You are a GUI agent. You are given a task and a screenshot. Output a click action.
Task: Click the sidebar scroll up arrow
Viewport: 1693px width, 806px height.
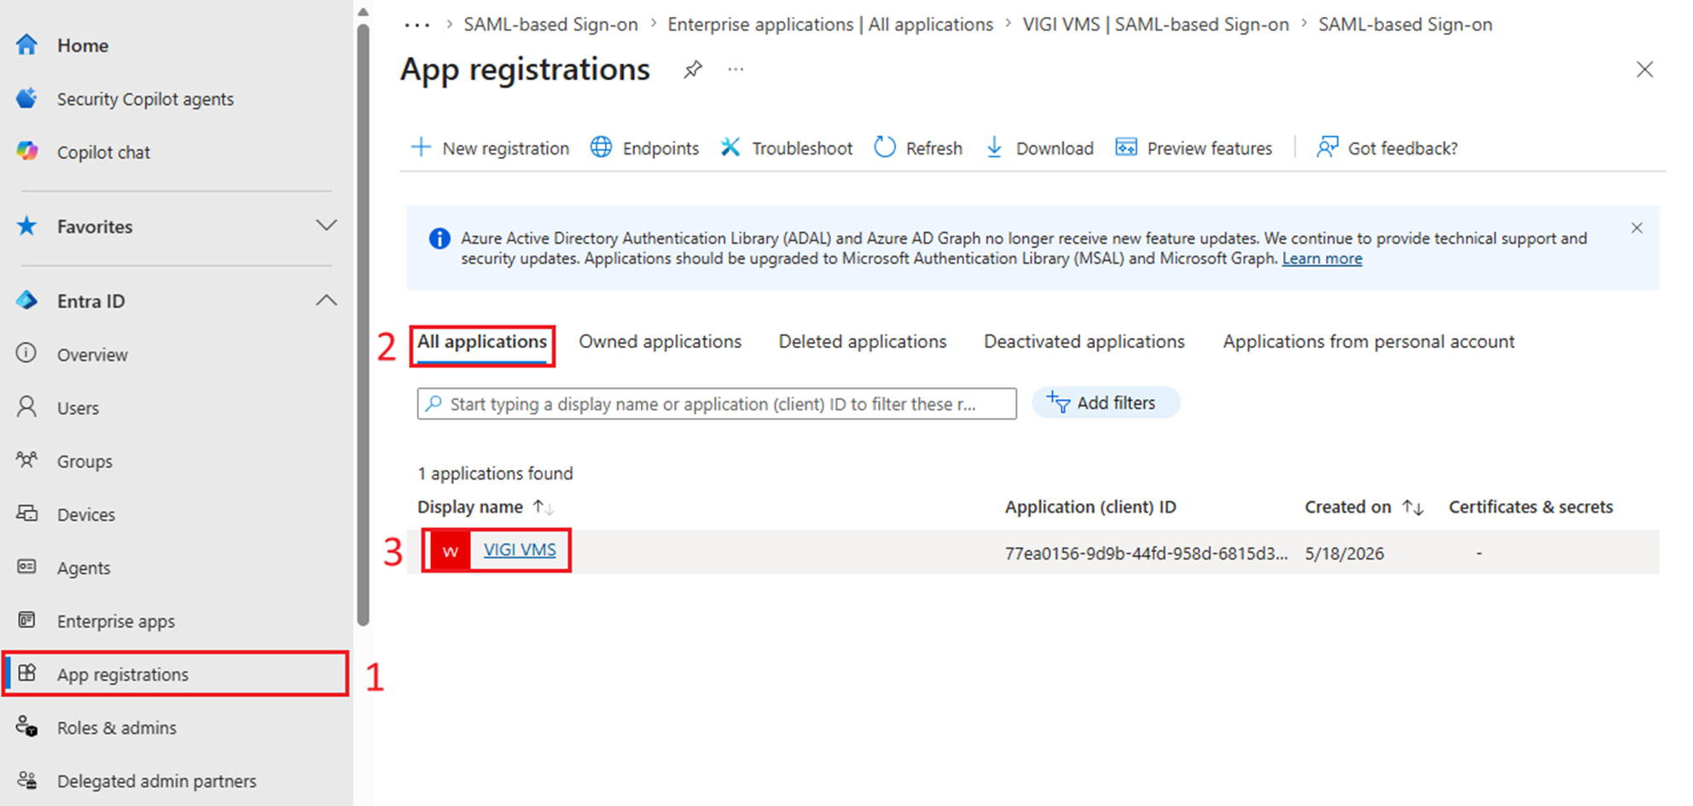(x=363, y=12)
